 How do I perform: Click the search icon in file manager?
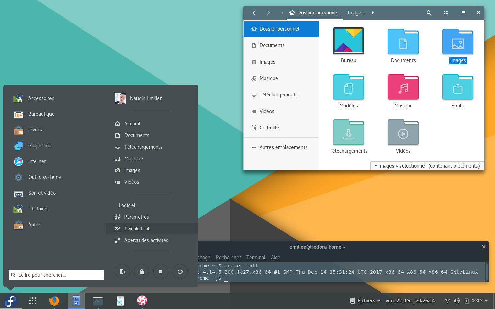point(429,13)
